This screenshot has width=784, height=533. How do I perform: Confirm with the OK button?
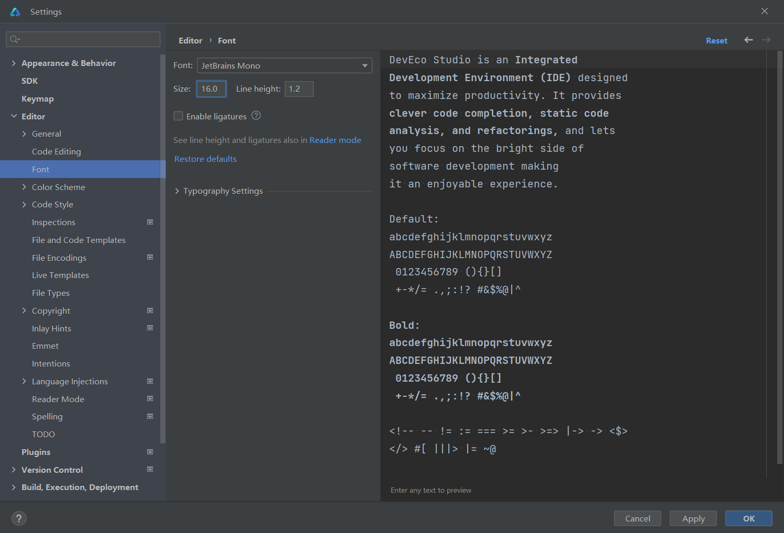point(749,518)
